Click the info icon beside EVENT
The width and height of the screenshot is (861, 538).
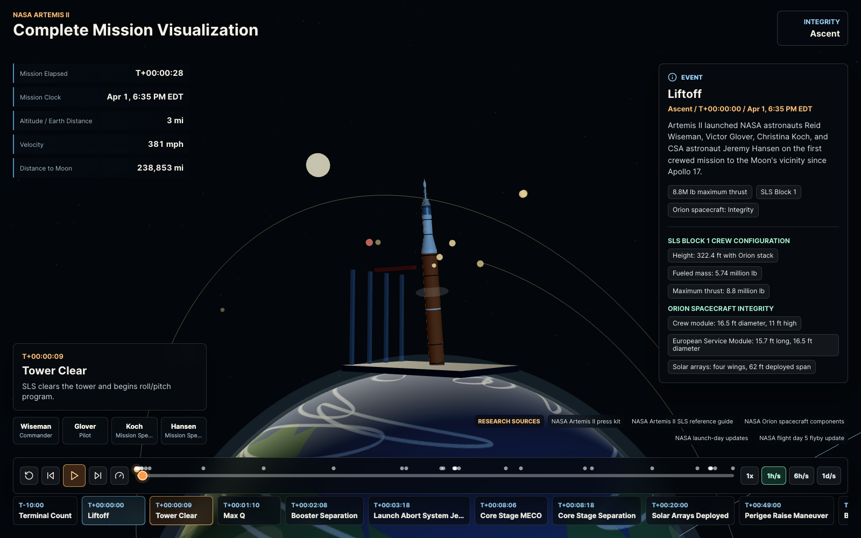pyautogui.click(x=672, y=77)
